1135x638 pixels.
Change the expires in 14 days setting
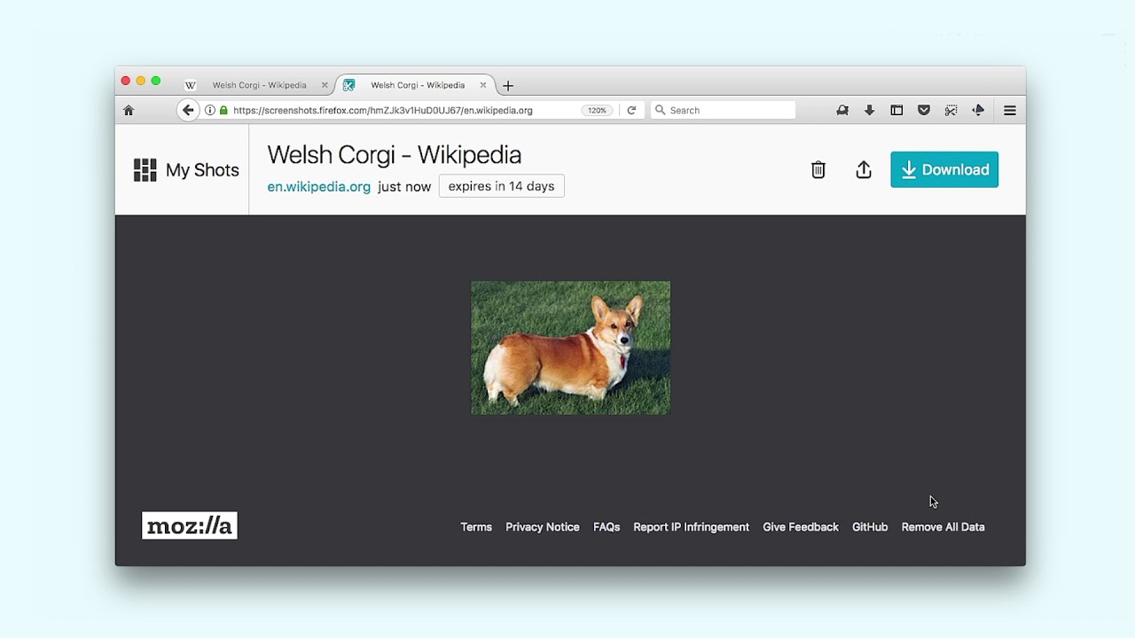coord(502,186)
